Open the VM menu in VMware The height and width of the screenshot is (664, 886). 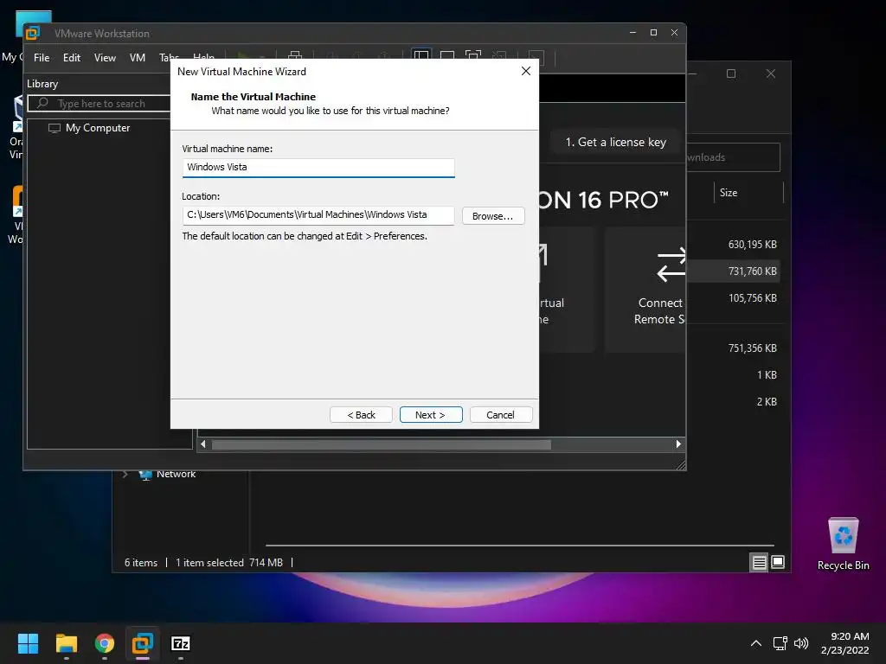coord(138,58)
